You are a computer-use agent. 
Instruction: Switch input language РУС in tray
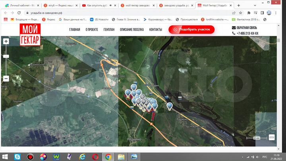[x=265, y=157]
